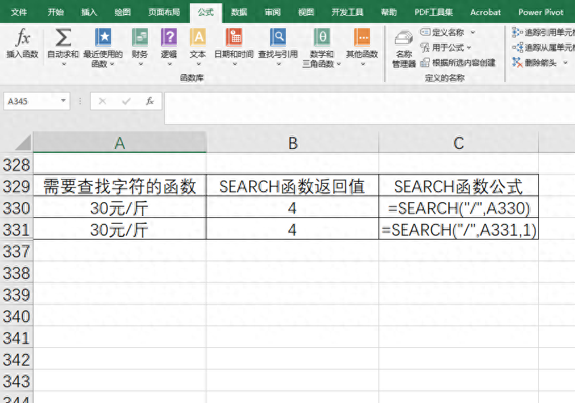This screenshot has width=575, height=403.
Task: Expand the 定义名称 dropdown arrow
Action: click(472, 33)
